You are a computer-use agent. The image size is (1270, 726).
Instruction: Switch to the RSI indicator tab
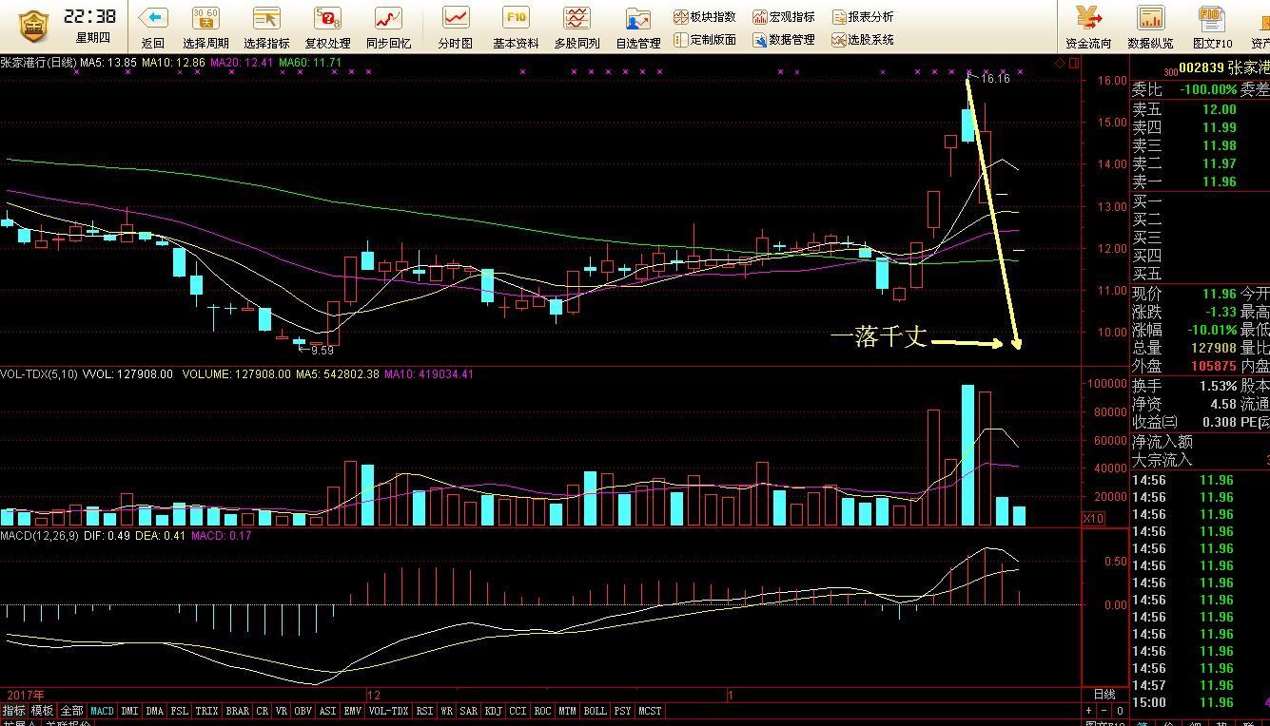(x=424, y=711)
